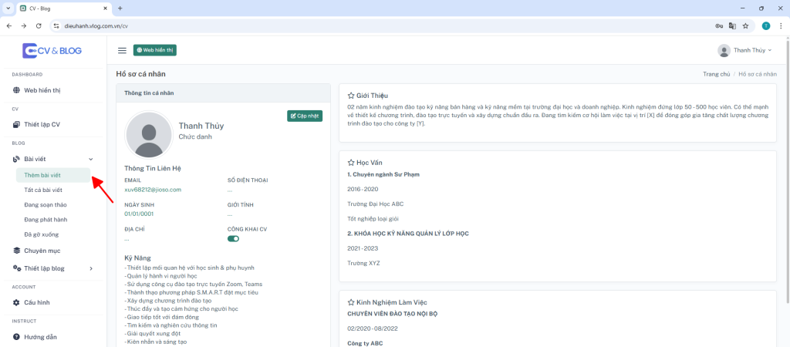Go forward using browser forward arrow
Viewport: 790px width, 347px height.
tap(24, 25)
